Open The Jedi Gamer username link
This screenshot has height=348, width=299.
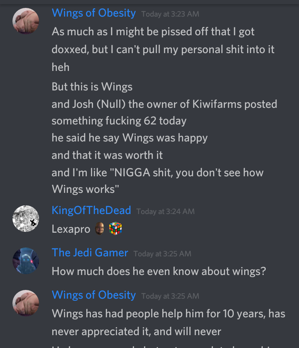tap(90, 253)
